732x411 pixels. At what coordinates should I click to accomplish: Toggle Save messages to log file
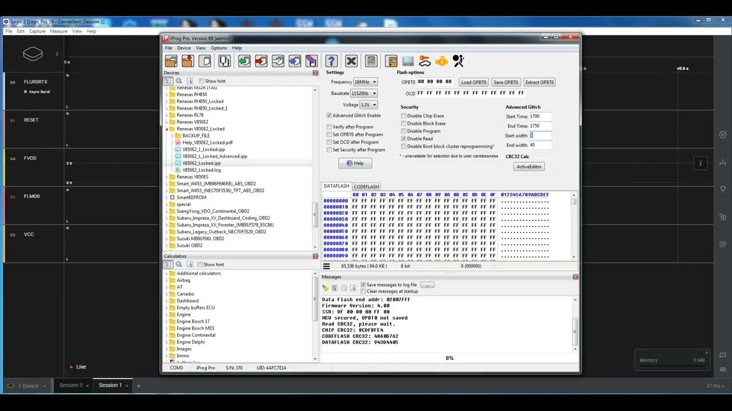[x=363, y=285]
